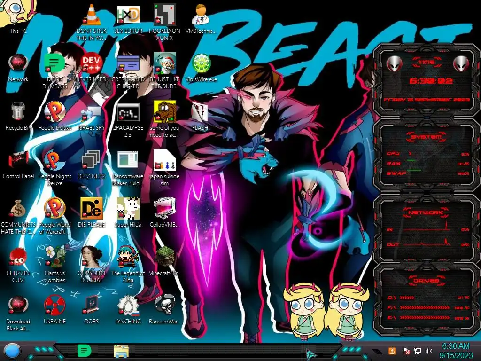Select the DRIVES widget header
481x361 pixels.
(427, 280)
